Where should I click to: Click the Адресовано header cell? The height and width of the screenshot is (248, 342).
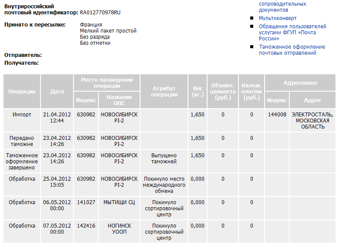pyautogui.click(x=300, y=83)
